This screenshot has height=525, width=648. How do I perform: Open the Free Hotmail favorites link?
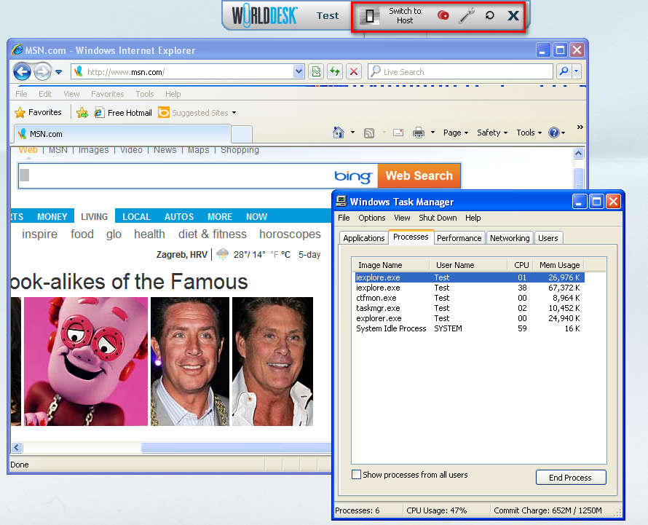point(123,112)
